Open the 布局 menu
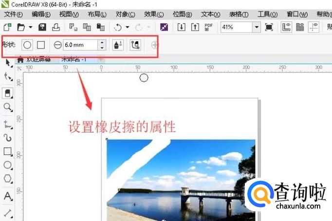Image resolution: width=332 pixels, height=221 pixels. pos(97,15)
